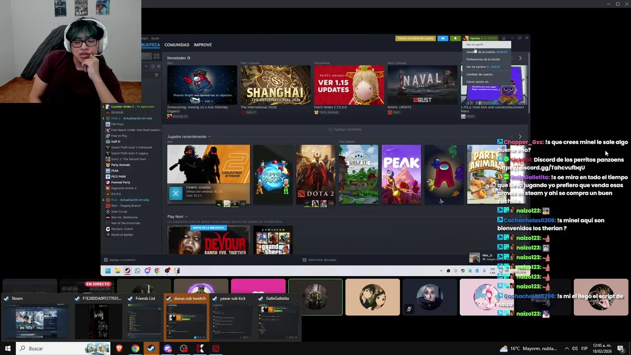631x355 pixels.
Task: Open the Party Animals VER 1.15 UPDATES thumbnail
Action: [x=349, y=85]
